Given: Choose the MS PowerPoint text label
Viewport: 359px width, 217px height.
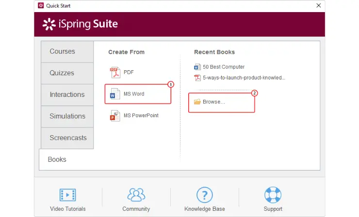Looking at the screenshot, I should [141, 115].
